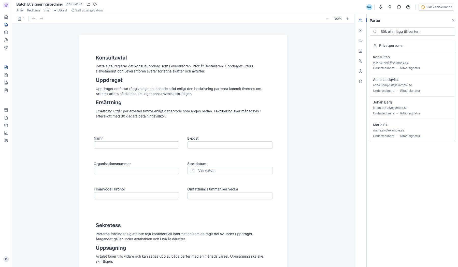
Task: Open the DA user avatar menu
Action: tap(369, 7)
